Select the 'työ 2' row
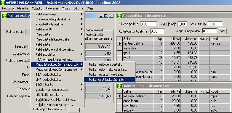 tap(174, 58)
